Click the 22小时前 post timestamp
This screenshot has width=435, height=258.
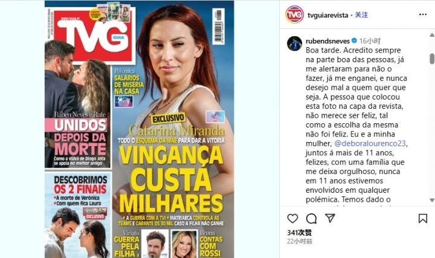point(300,241)
